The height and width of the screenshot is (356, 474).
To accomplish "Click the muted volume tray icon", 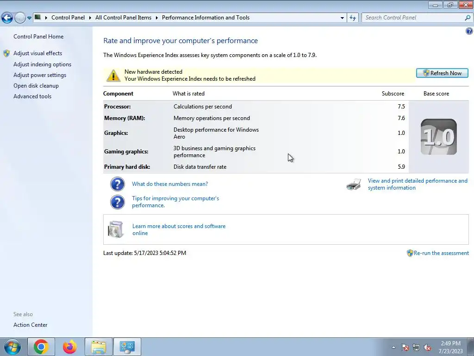I will 427,348.
